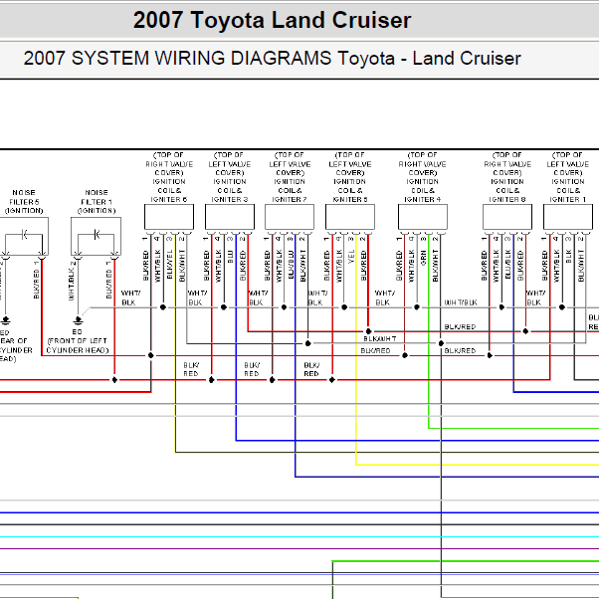Select the Igniter 6 component box
Screen dimensions: 599x599
[x=169, y=217]
